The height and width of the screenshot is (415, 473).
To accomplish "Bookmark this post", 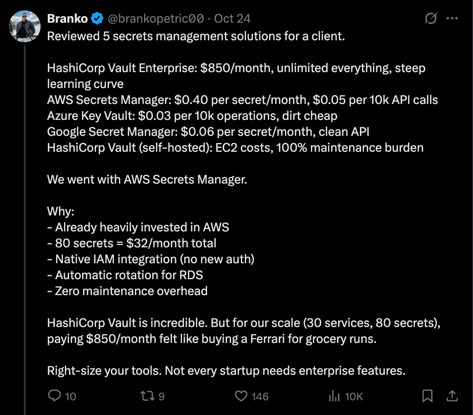I will click(x=427, y=396).
